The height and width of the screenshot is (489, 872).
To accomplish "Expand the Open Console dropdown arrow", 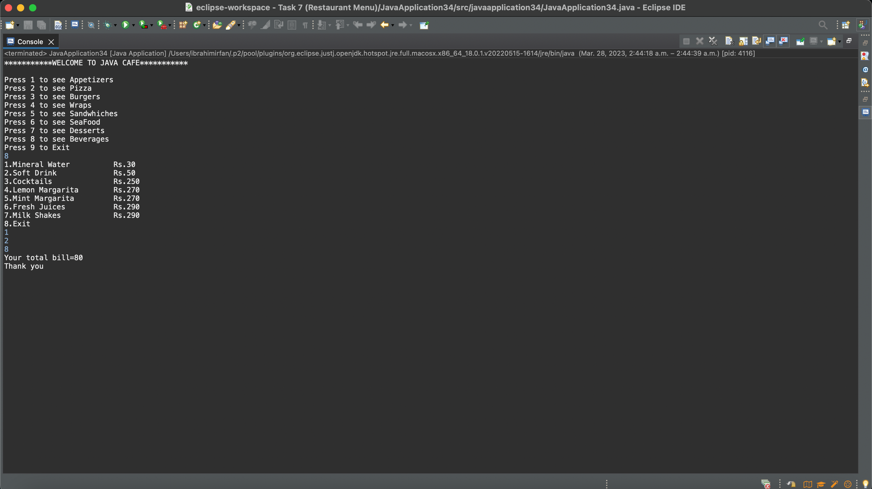I will (x=840, y=42).
